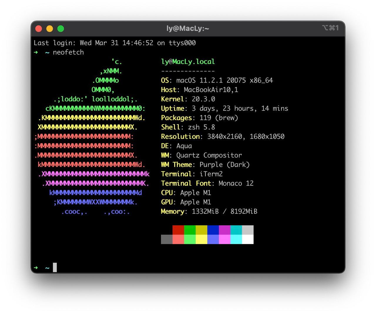Viewport: 376px width, 314px height.
Task: Click the Shell value zsh 5.8
Action: click(x=201, y=127)
